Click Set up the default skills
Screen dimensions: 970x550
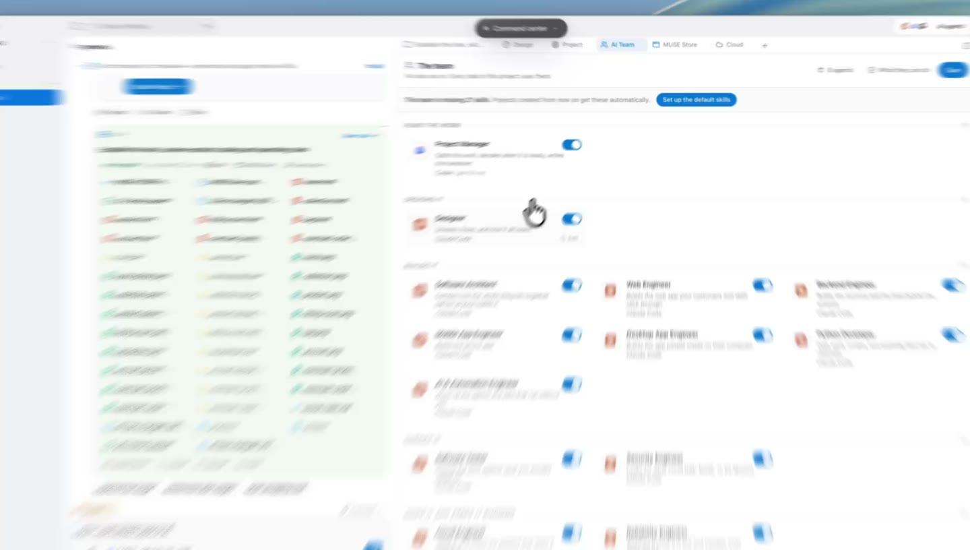click(x=697, y=100)
